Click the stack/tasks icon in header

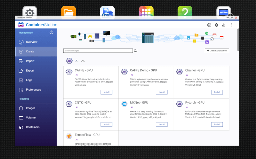point(224,25)
